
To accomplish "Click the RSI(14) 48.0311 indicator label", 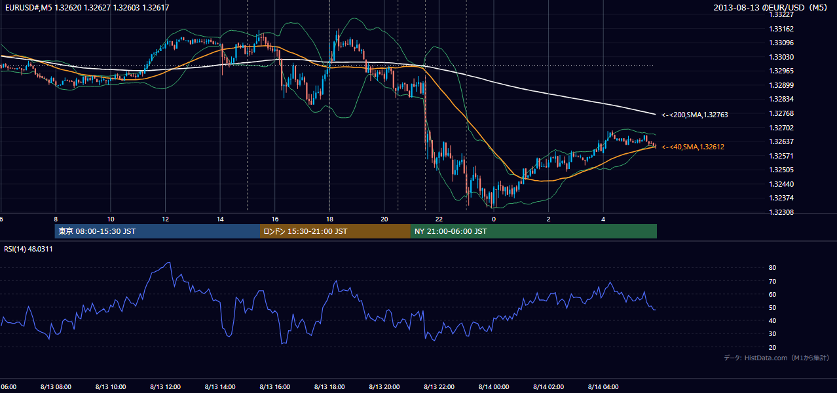I will (x=28, y=249).
